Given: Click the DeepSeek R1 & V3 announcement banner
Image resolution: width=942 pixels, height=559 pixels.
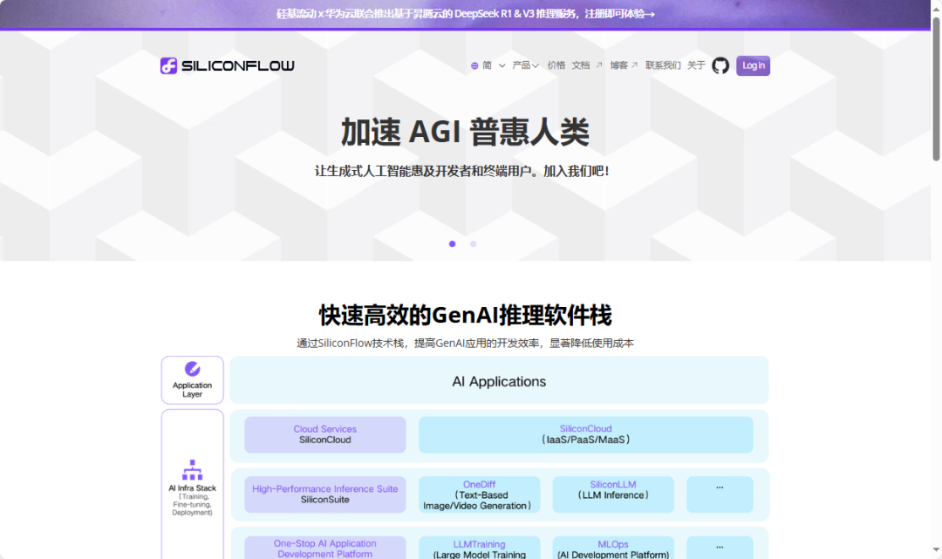Looking at the screenshot, I should coord(466,14).
